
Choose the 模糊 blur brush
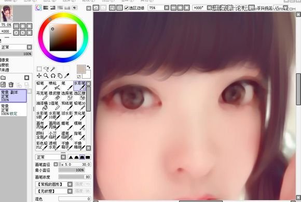[x=79, y=125]
